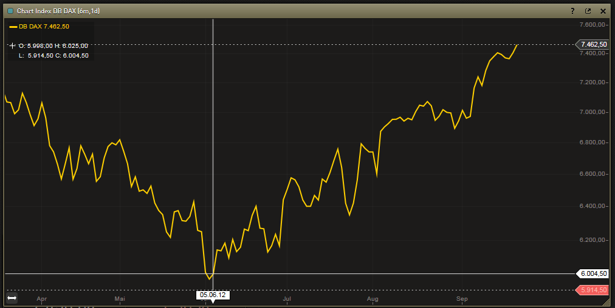Click the Sep label on time axis
The height and width of the screenshot is (308, 615).
[x=462, y=299]
